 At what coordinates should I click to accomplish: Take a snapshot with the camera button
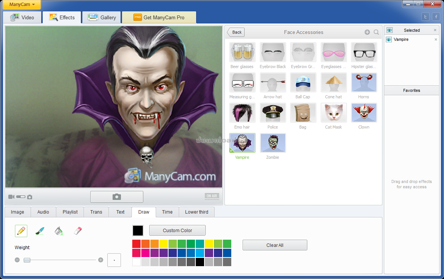(117, 197)
